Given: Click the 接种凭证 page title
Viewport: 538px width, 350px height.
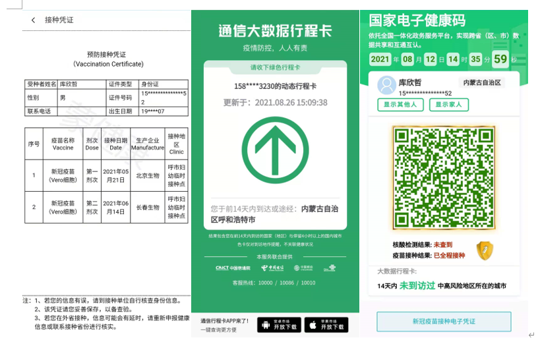Looking at the screenshot, I should point(59,20).
